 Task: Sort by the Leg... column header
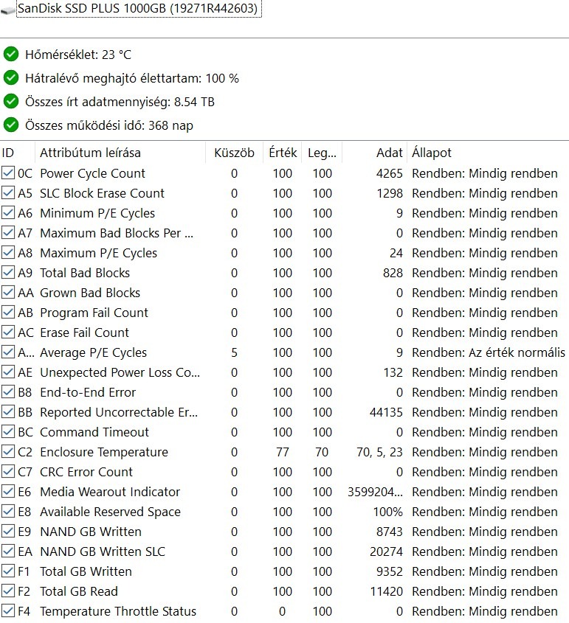[322, 153]
